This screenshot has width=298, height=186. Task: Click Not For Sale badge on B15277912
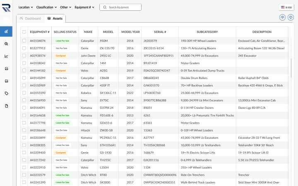click(62, 48)
